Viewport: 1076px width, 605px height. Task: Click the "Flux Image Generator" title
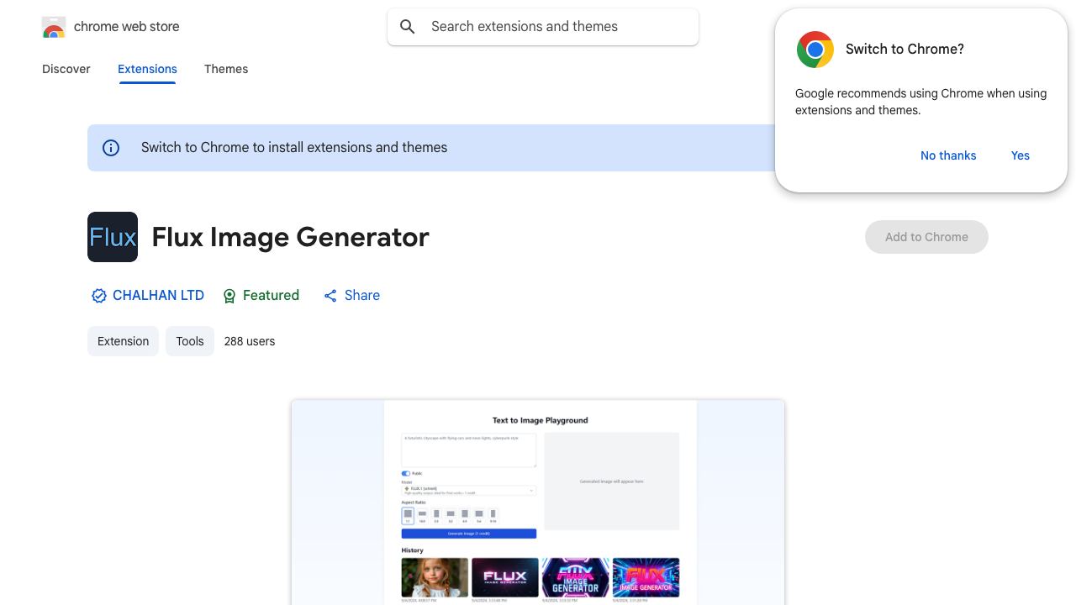[290, 237]
